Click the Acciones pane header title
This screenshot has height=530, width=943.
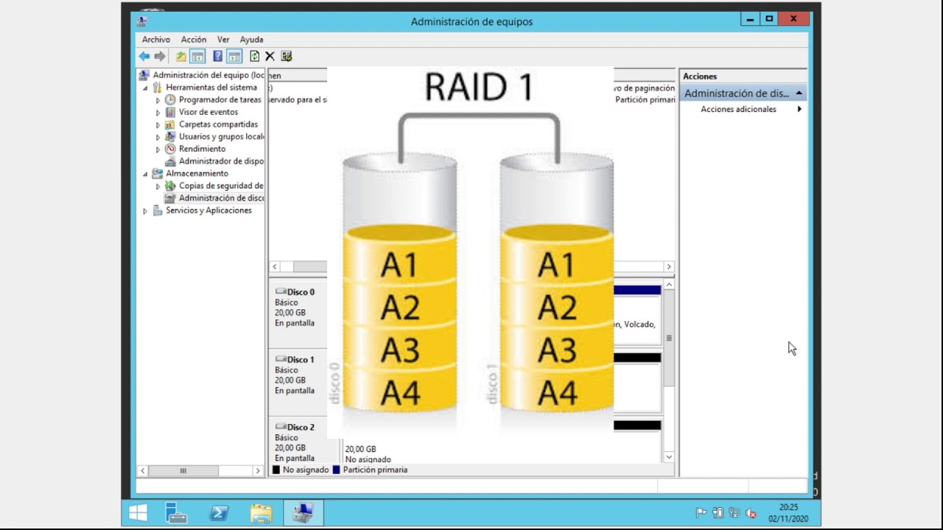click(x=700, y=76)
